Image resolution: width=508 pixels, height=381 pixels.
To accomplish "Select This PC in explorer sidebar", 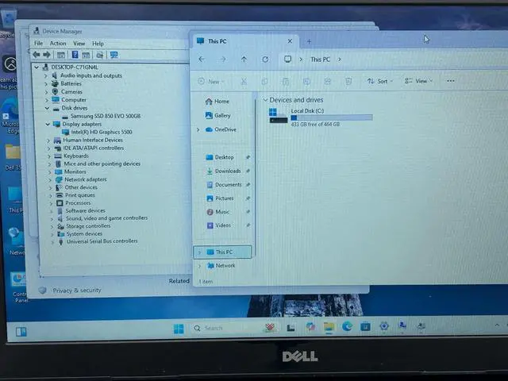I will (x=222, y=252).
